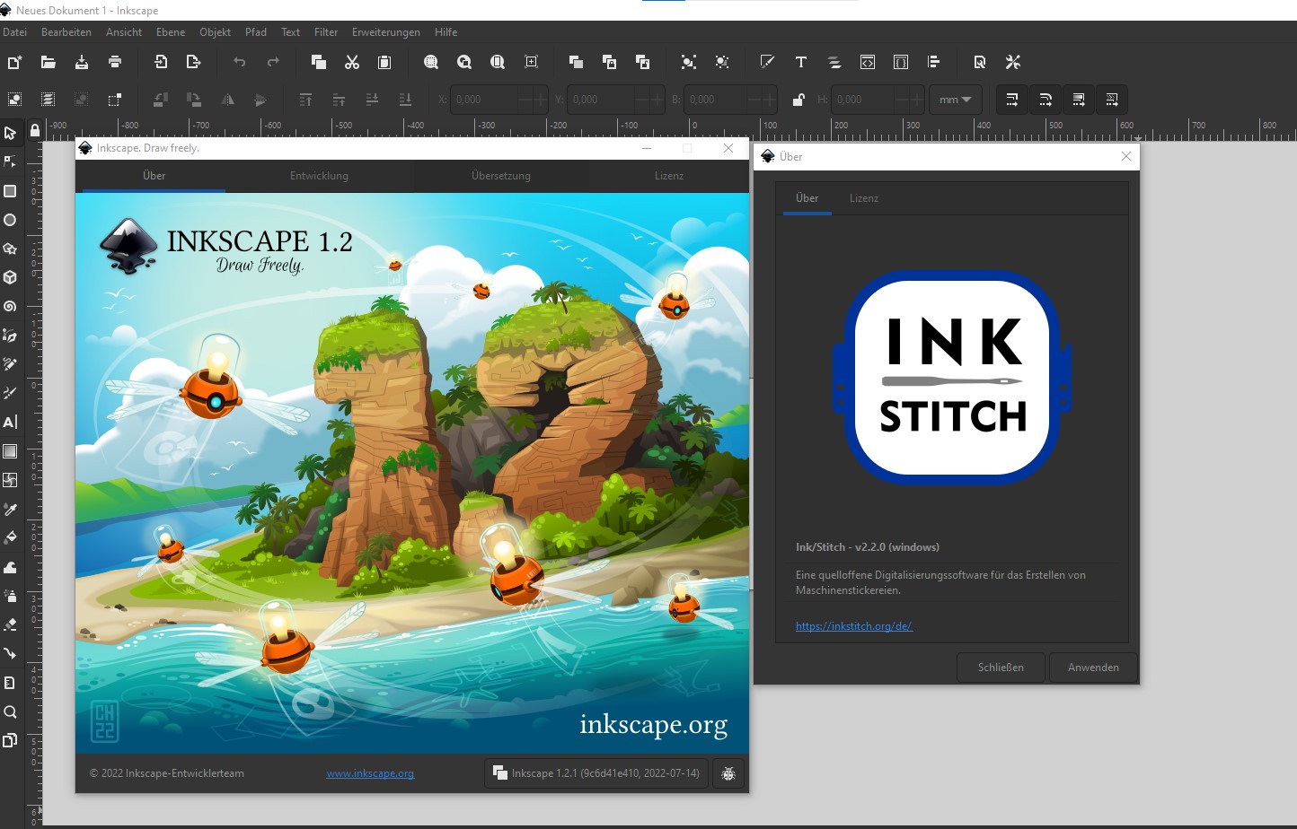Select the Selector arrow tool
The image size is (1297, 829).
11,133
